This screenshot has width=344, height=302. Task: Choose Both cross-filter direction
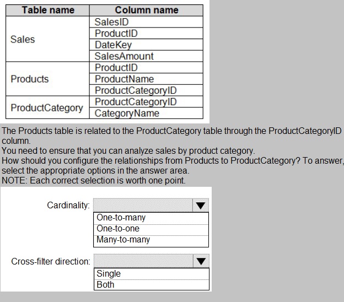click(152, 285)
